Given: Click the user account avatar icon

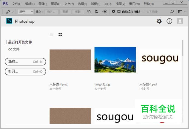Looking at the screenshot, I should 180,21.
